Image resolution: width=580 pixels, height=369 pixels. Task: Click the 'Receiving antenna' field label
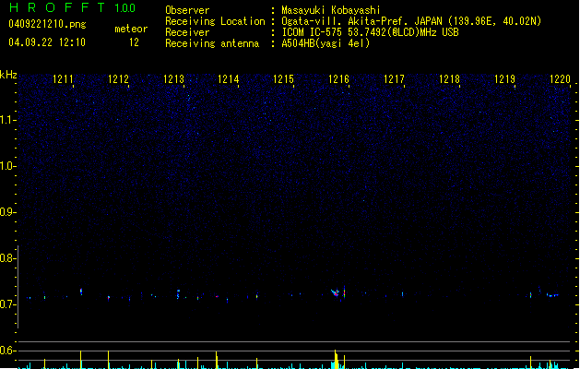tap(212, 43)
